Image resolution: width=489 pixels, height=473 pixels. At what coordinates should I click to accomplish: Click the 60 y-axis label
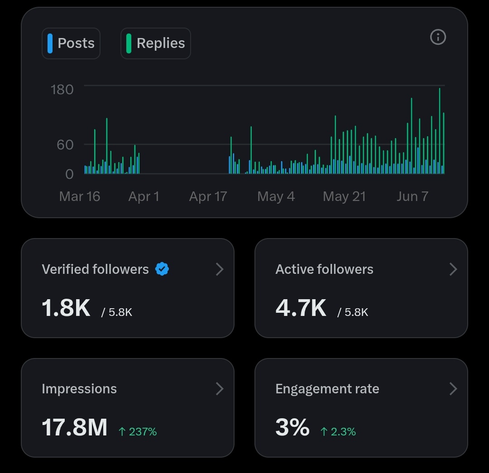65,145
